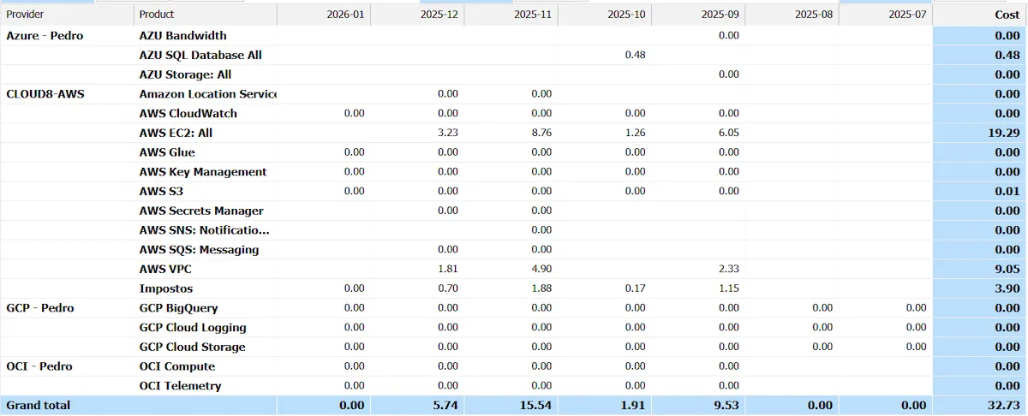The image size is (1028, 416).
Task: Select the Amazon Location Service product
Action: (207, 94)
